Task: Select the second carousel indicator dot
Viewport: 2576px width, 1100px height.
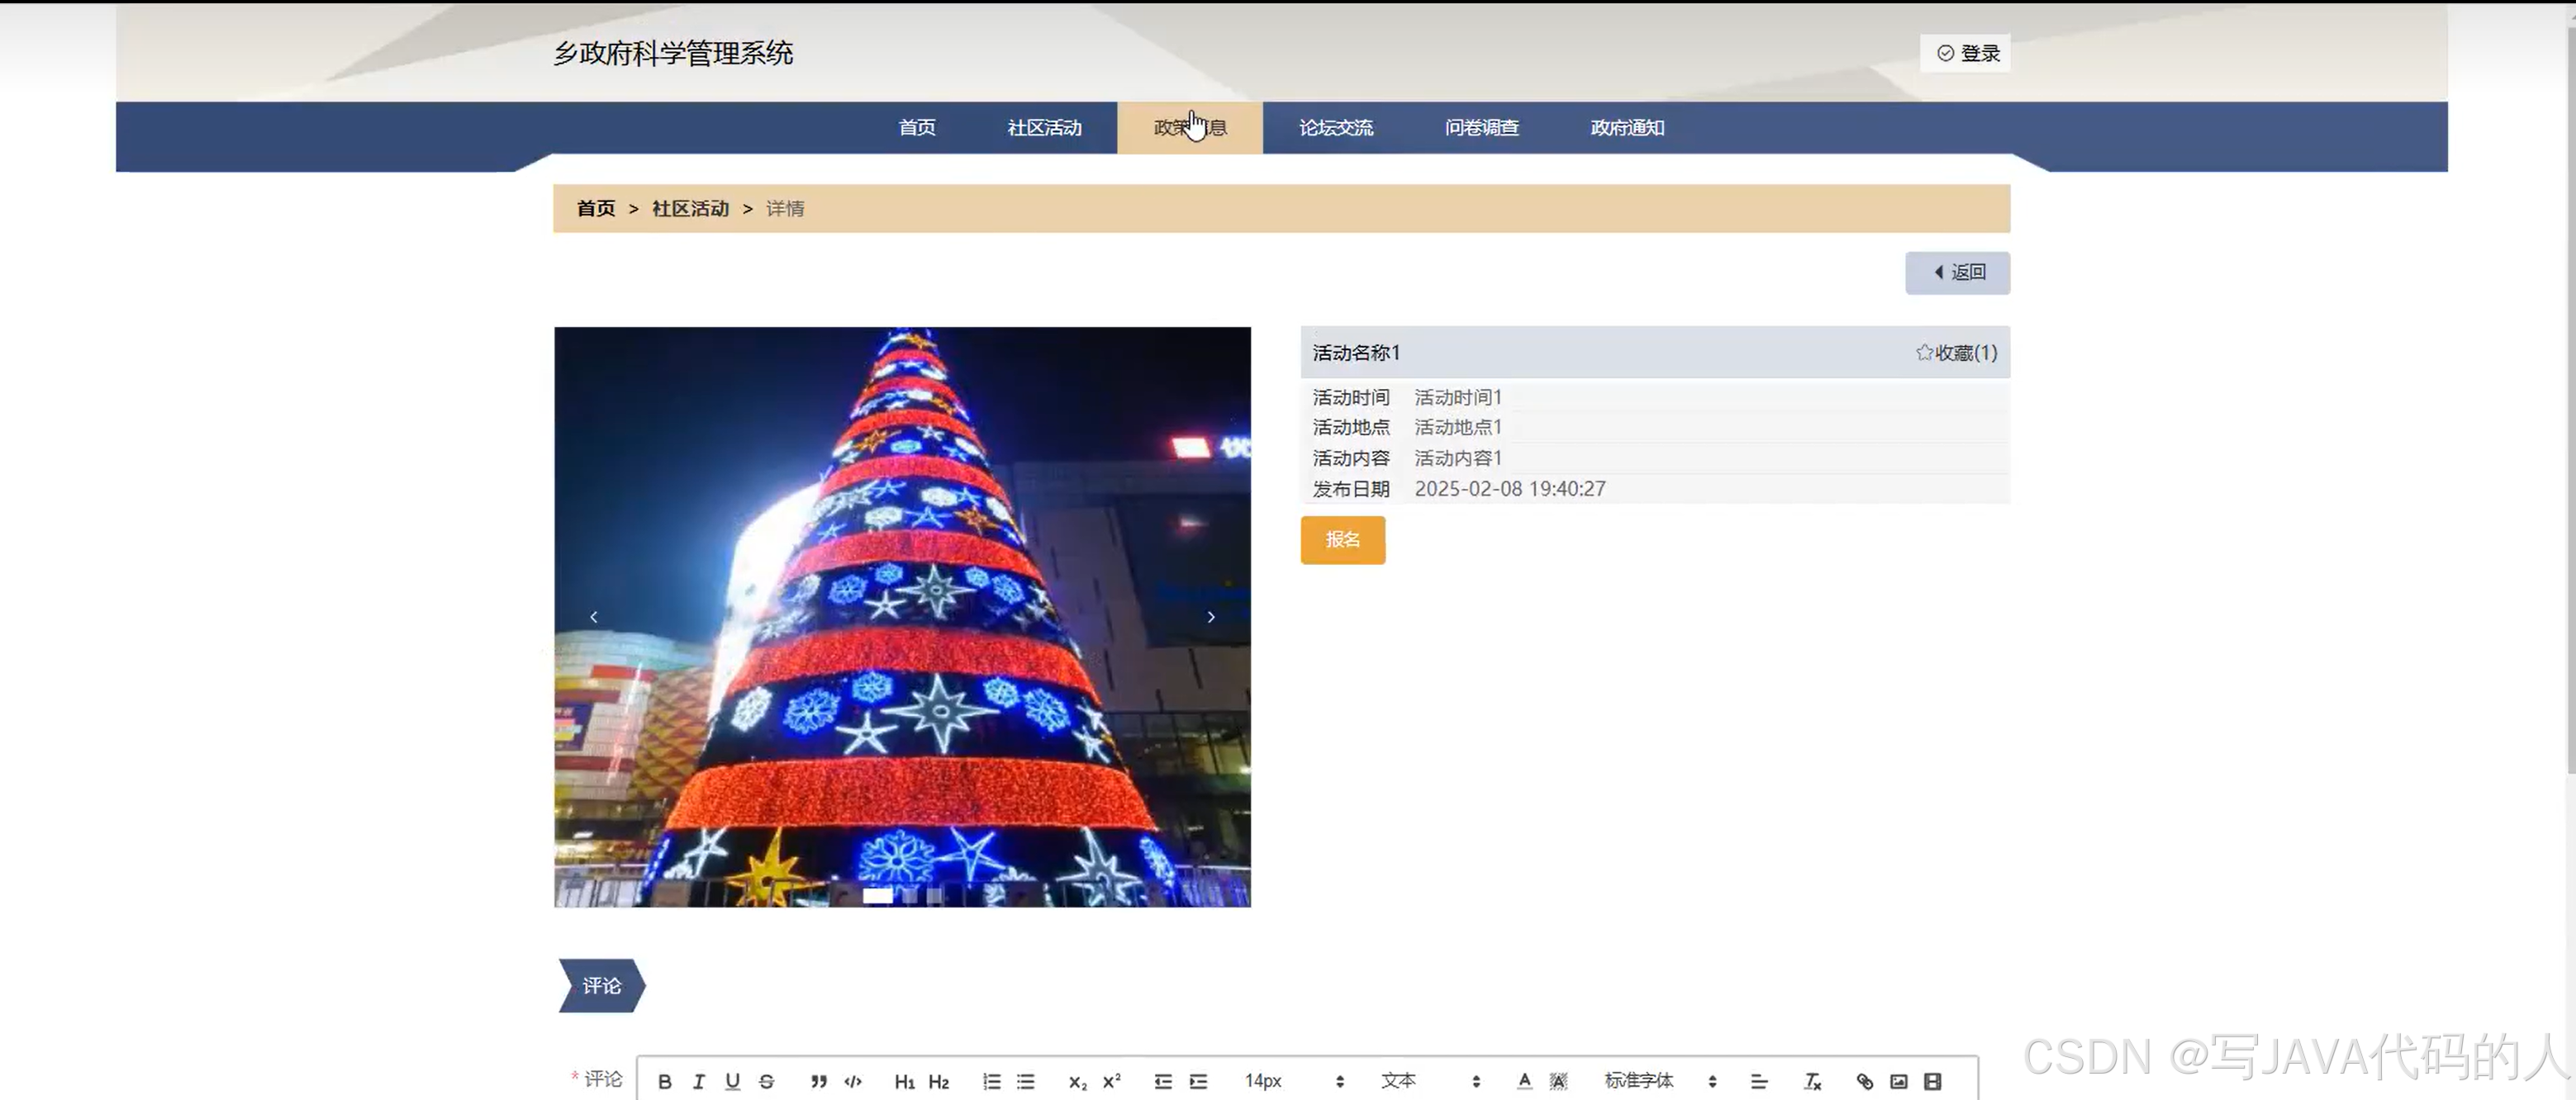Action: 910,895
